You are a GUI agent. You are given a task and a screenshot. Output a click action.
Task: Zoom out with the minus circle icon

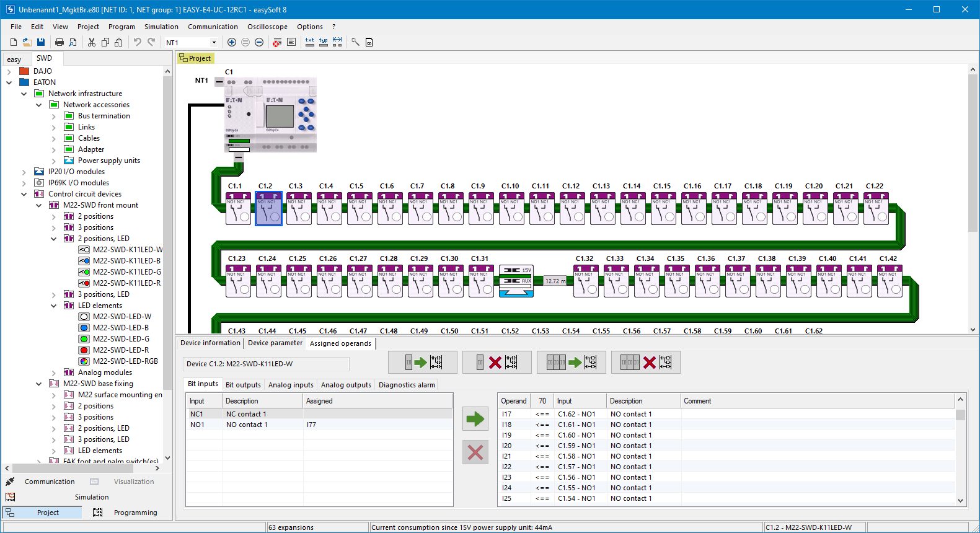pos(259,42)
